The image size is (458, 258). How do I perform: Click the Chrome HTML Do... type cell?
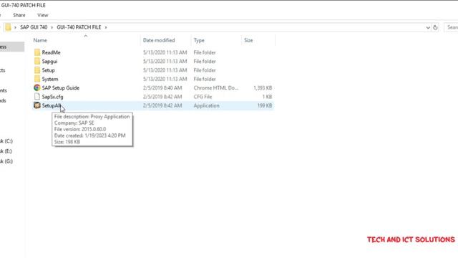[216, 87]
